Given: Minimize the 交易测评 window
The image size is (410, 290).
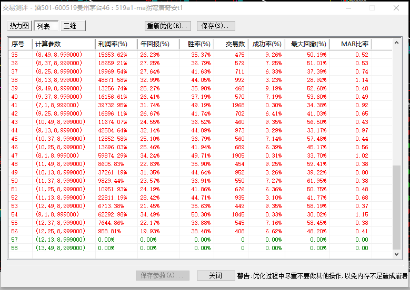Looking at the screenshot, I should pos(348,8).
